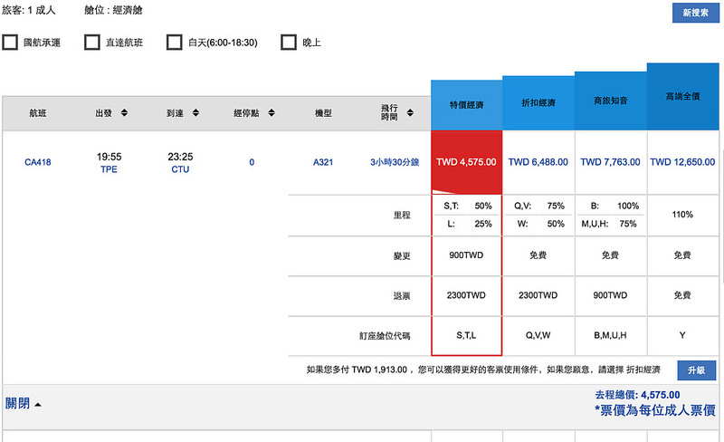The height and width of the screenshot is (442, 724).
Task: Click arrival airport CTU
Action: point(180,169)
